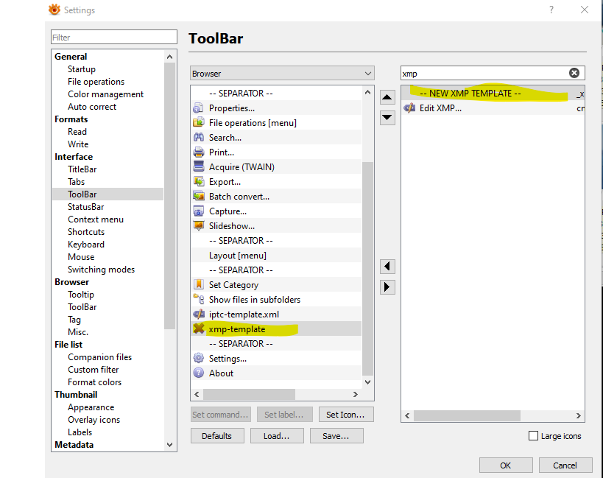Click the Slideshow icon
Viewport: 603px width, 478px height.
click(199, 225)
